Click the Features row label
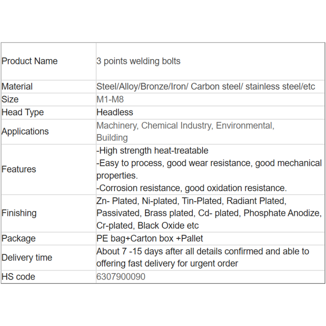 (x=19, y=169)
